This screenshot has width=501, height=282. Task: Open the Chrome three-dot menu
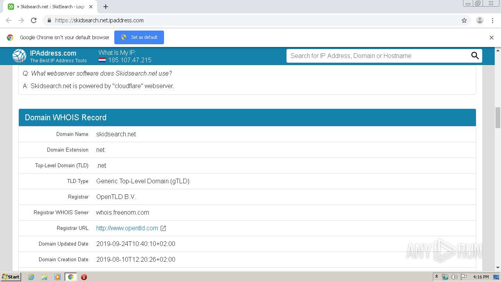493,20
